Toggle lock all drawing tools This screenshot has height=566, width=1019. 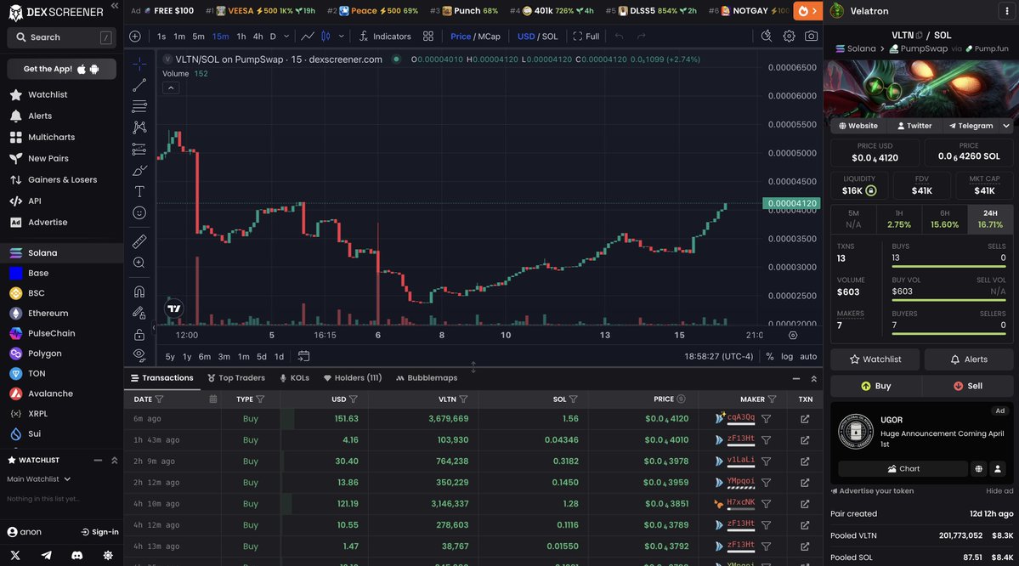tap(139, 335)
